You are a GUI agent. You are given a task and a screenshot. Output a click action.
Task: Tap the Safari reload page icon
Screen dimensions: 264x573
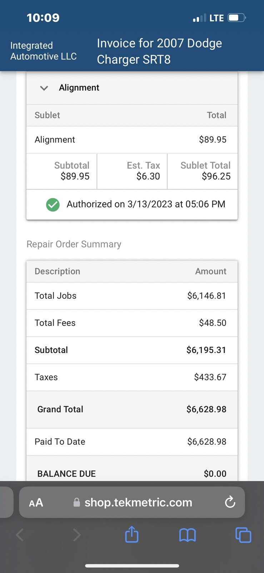point(230,502)
